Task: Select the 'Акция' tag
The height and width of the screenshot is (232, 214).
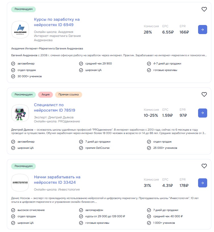Action: click(45, 95)
